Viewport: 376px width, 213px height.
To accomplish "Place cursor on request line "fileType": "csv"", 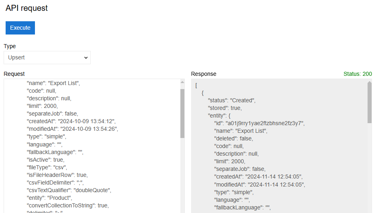I will pyautogui.click(x=47, y=167).
